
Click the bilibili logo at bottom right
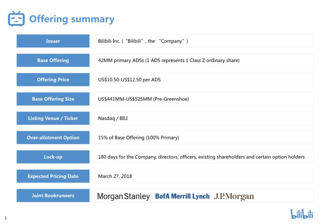pyautogui.click(x=302, y=214)
